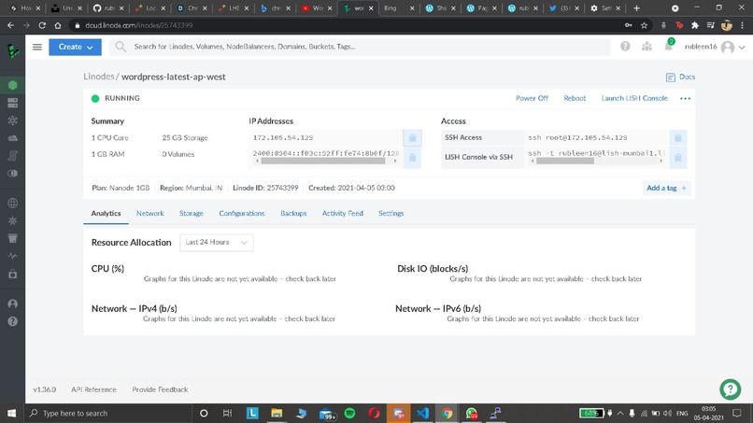Open a new Chrome tab
Screen dimensions: 753x423
(x=636, y=8)
